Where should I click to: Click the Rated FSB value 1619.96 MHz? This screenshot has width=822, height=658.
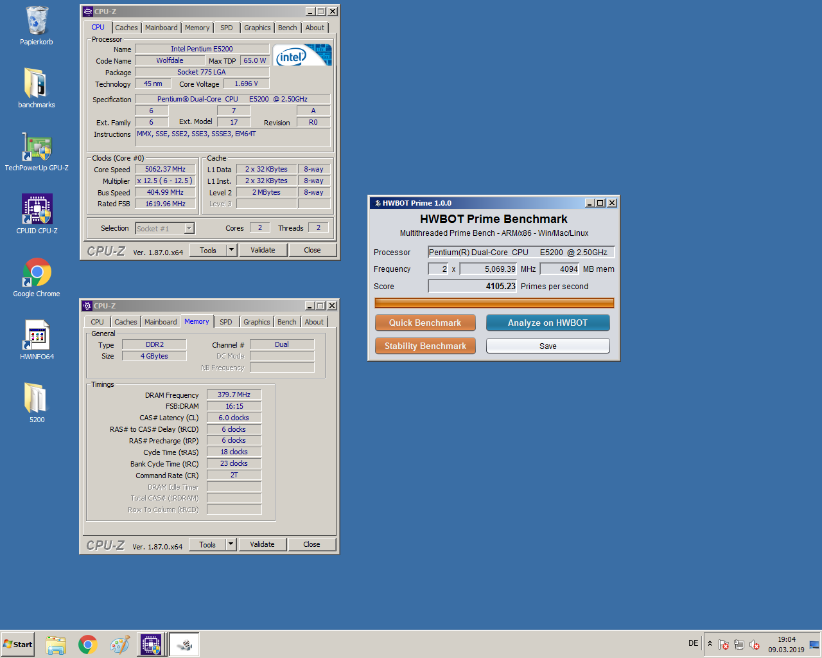[x=165, y=204]
